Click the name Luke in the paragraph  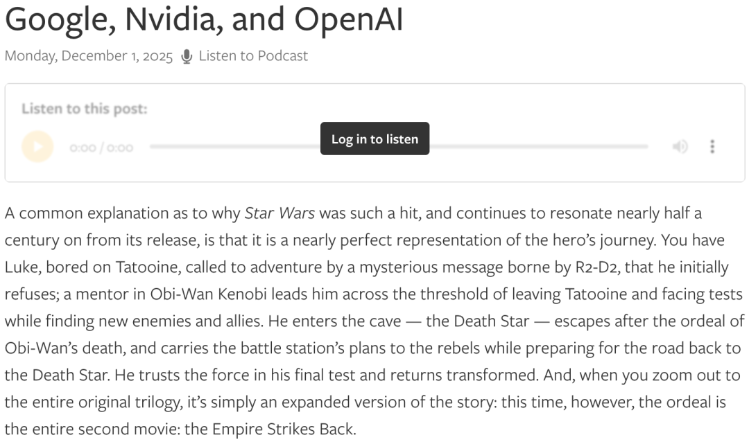tap(20, 267)
